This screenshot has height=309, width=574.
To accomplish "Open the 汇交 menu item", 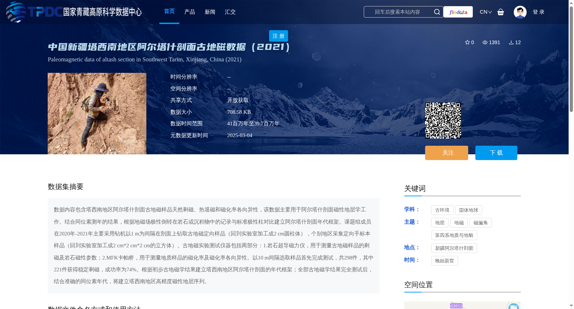I will [230, 12].
